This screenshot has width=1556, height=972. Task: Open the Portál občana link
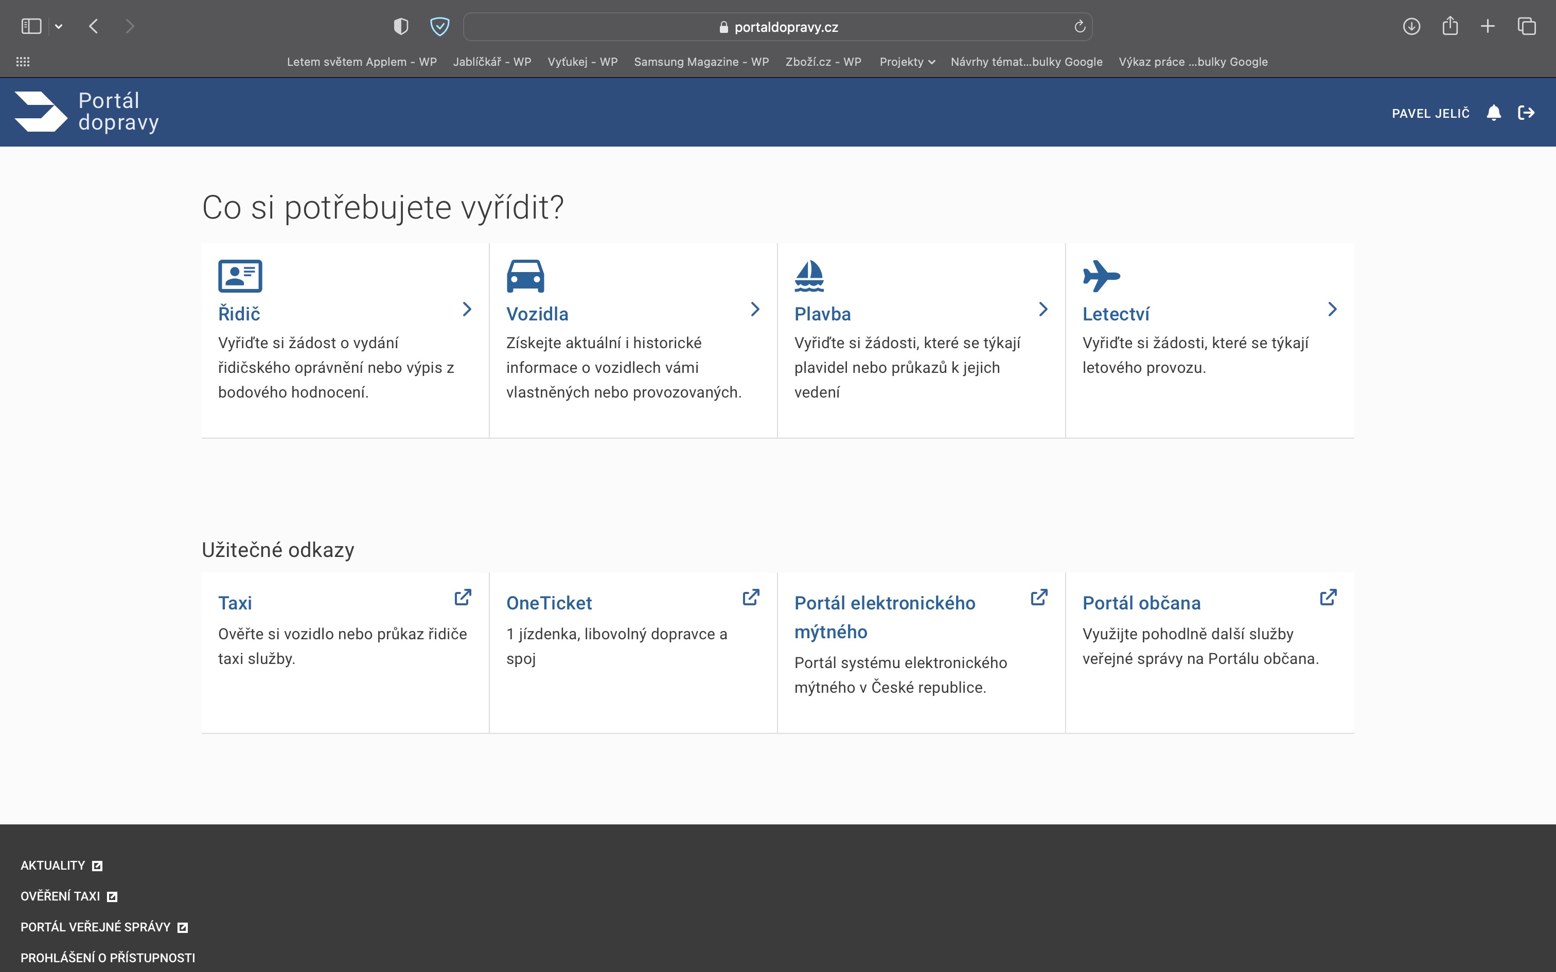tap(1141, 603)
